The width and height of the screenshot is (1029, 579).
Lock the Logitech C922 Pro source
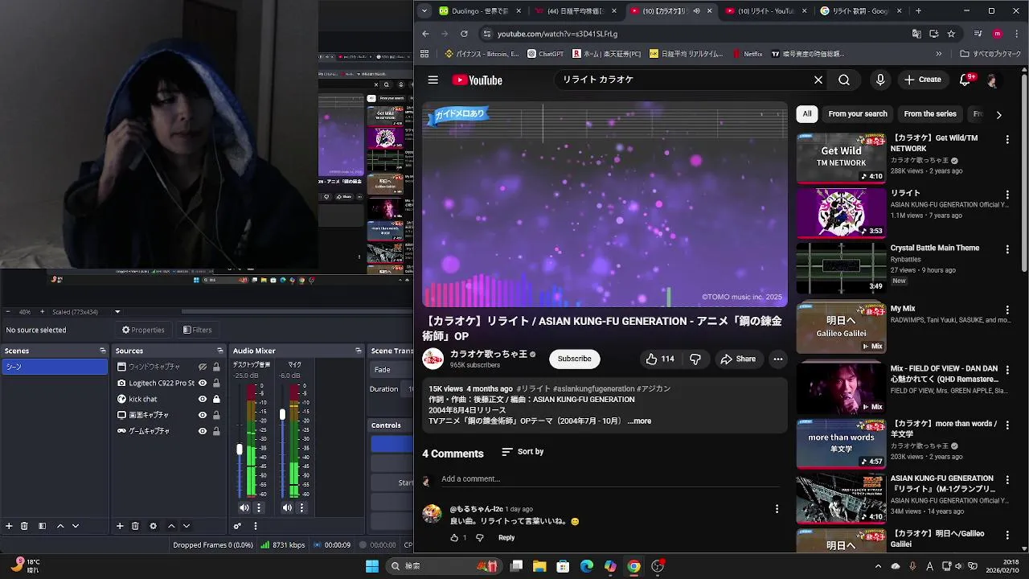[x=216, y=383]
